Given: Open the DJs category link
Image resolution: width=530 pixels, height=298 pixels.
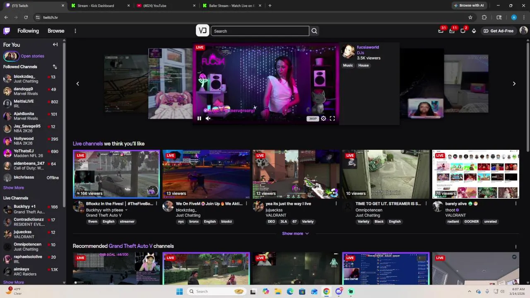Looking at the screenshot, I should pyautogui.click(x=360, y=53).
